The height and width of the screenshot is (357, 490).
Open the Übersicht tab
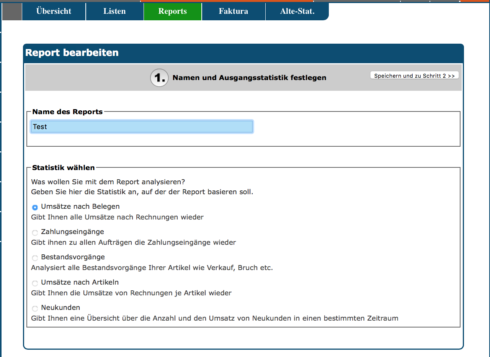tap(54, 11)
